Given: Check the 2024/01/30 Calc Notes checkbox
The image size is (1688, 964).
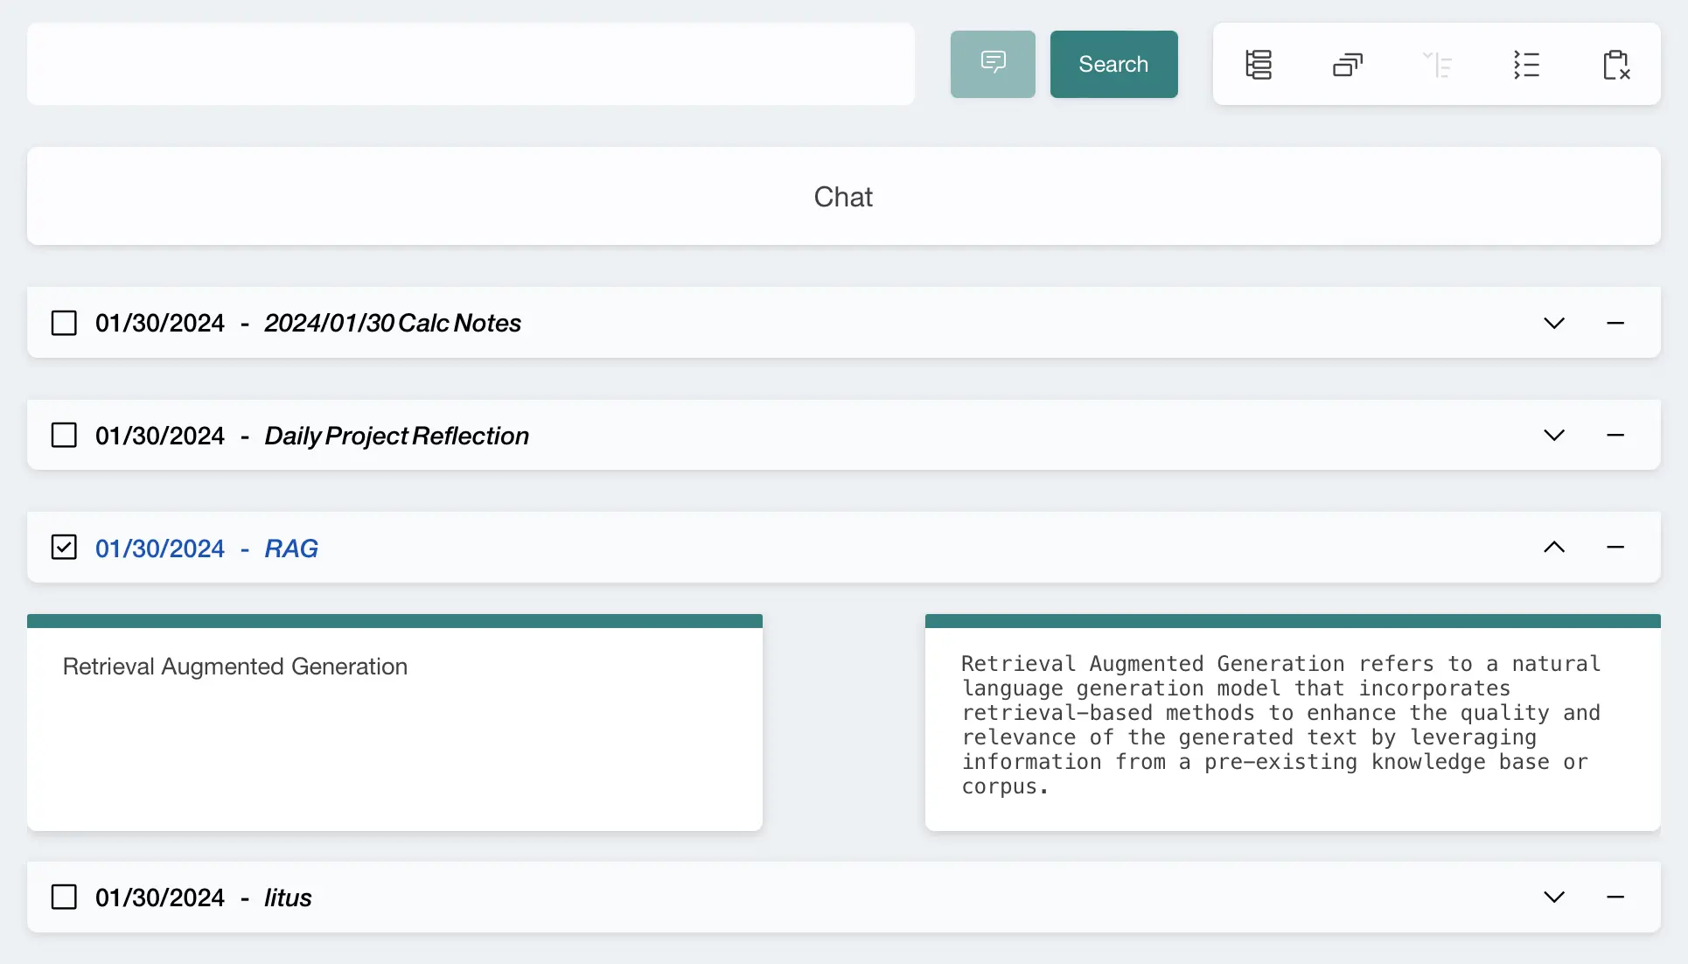Looking at the screenshot, I should [x=64, y=323].
